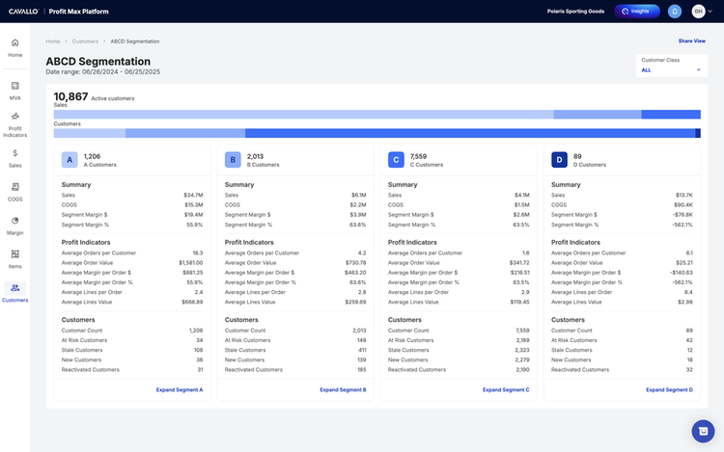Expand the user menu chevron
Image resolution: width=724 pixels, height=452 pixels.
click(x=710, y=11)
